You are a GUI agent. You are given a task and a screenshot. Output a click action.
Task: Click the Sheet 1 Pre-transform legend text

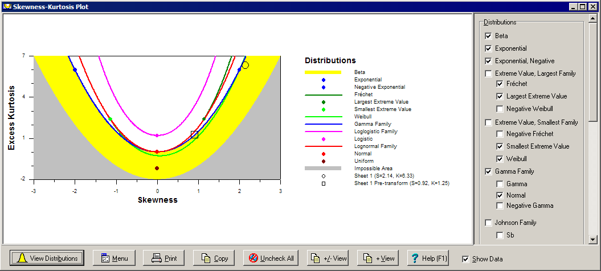402,183
